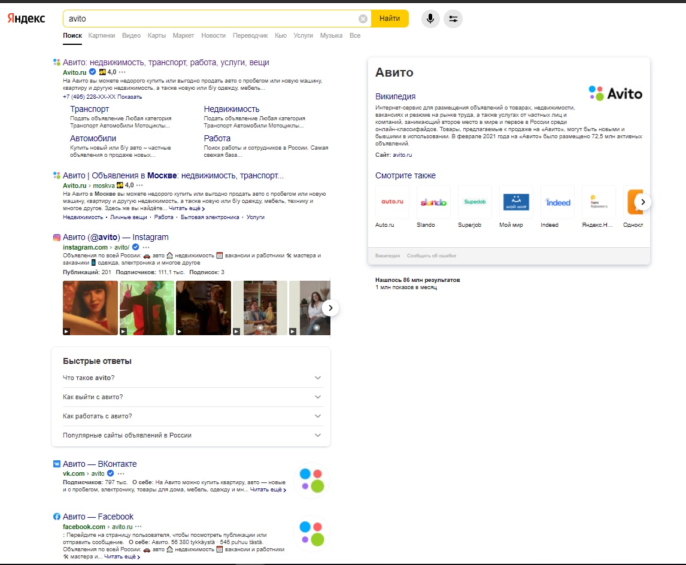Open the Услуги tab
Screen dimensions: 686x565
coord(303,35)
